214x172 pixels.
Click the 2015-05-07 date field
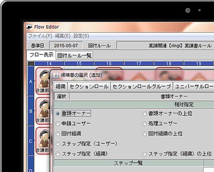coord(66,46)
